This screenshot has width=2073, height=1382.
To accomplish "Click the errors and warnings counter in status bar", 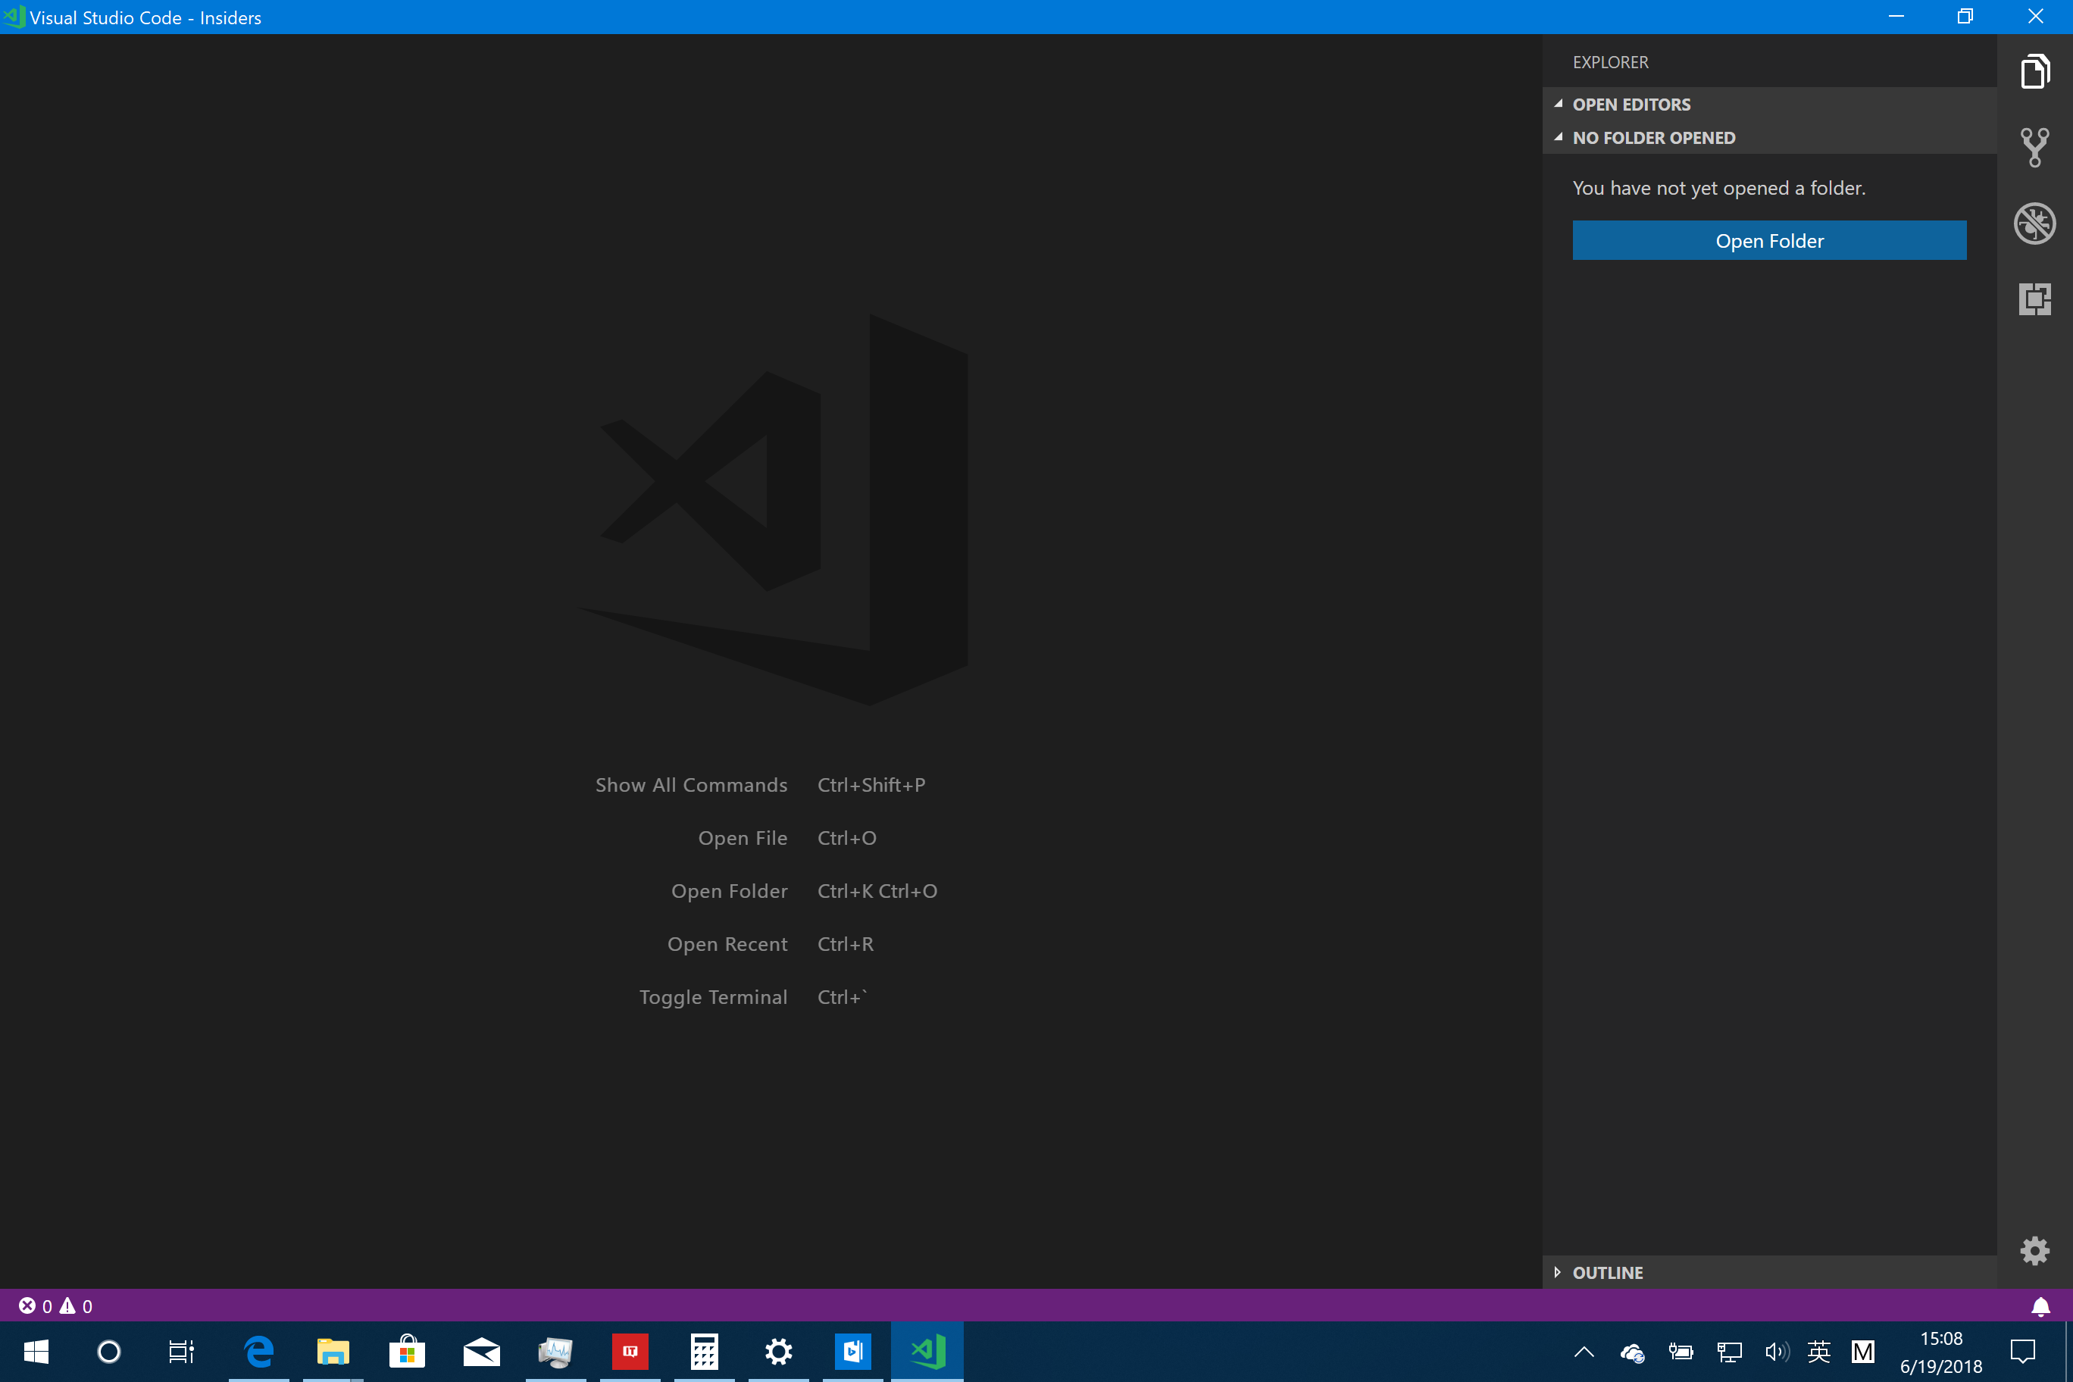I will pyautogui.click(x=53, y=1306).
